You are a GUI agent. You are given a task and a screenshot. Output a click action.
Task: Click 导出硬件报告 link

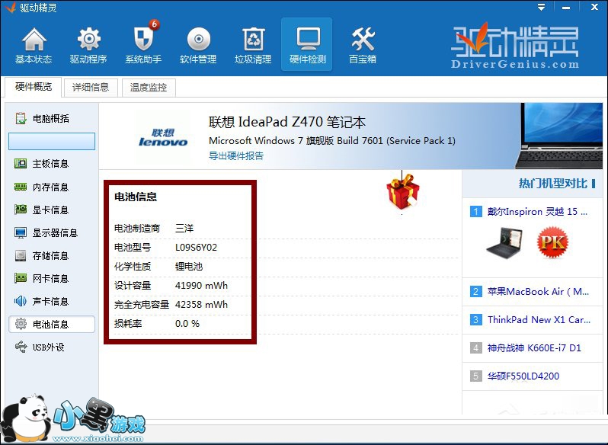pos(236,156)
